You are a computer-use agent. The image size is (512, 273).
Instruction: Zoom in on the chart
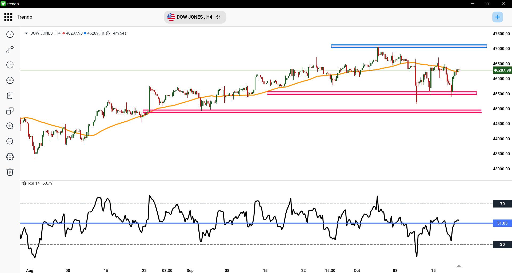(x=10, y=126)
